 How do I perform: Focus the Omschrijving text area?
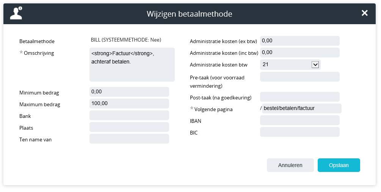click(132, 65)
